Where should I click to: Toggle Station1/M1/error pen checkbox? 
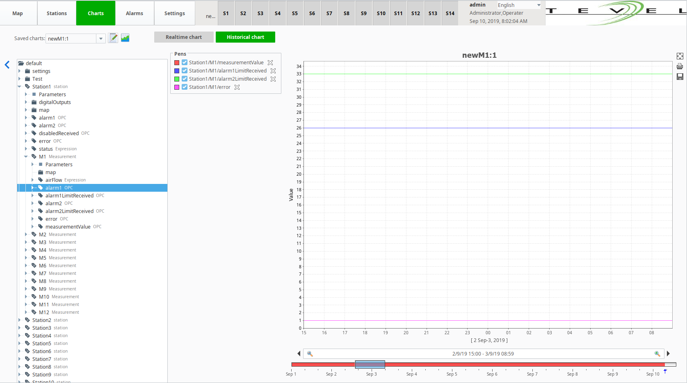185,87
